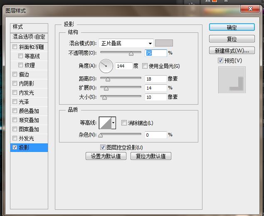This screenshot has width=264, height=216.
Task: Check 颜色叠加 style checkbox
Action: (x=15, y=110)
